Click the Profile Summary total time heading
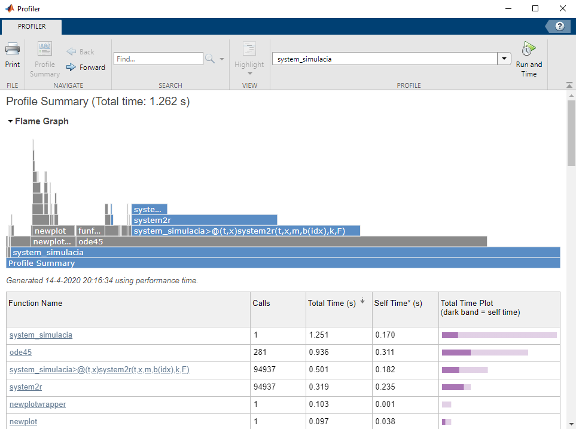Screen dimensions: 576x429 97,102
